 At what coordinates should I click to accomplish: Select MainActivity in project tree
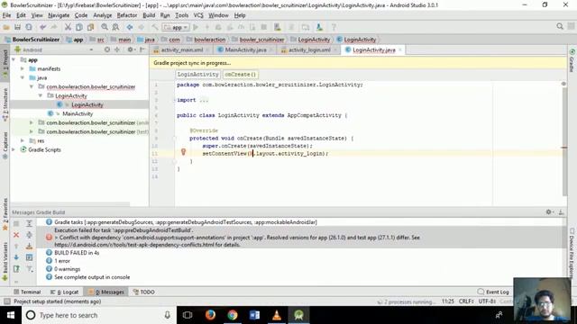78,113
